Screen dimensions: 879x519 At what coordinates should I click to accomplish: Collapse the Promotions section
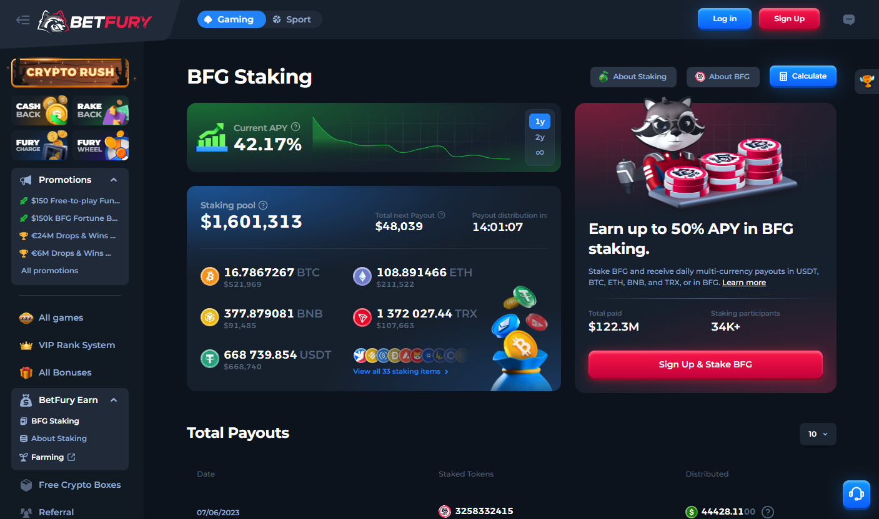(114, 180)
